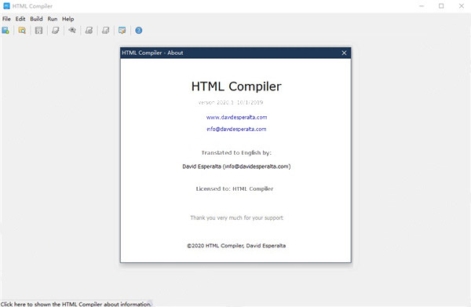
Task: Minimize the HTML Compiler main window
Action: coord(422,6)
